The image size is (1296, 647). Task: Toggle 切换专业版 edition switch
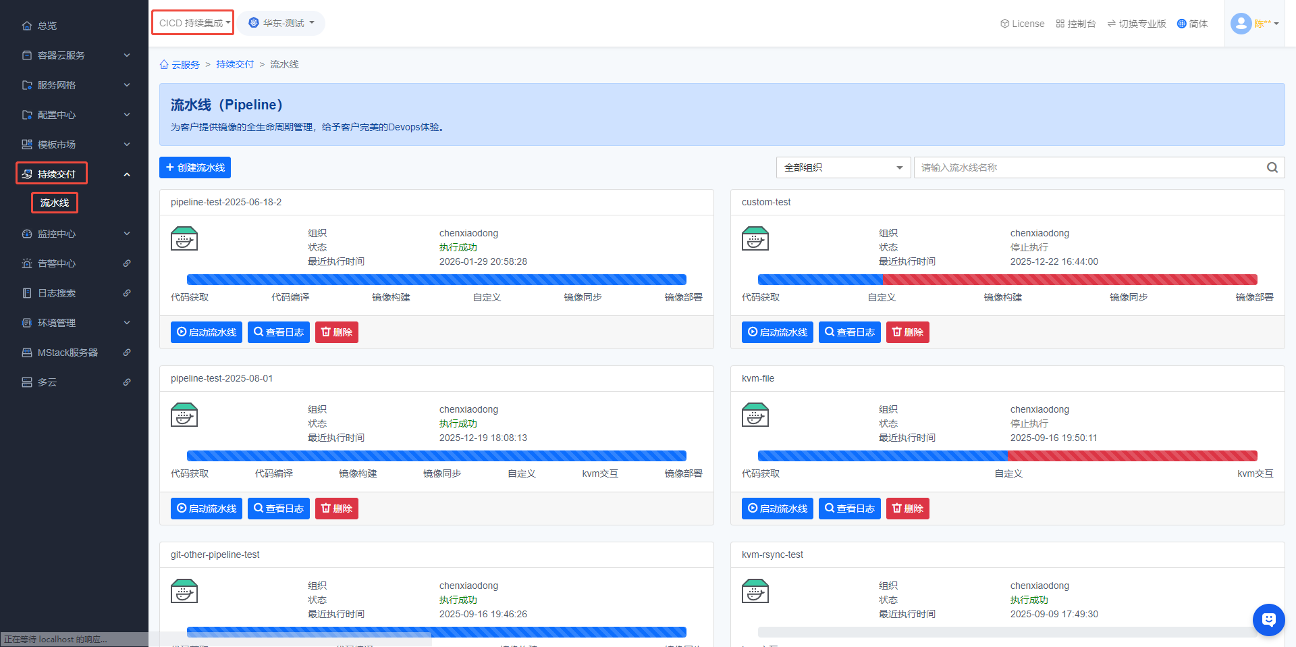coord(1137,24)
